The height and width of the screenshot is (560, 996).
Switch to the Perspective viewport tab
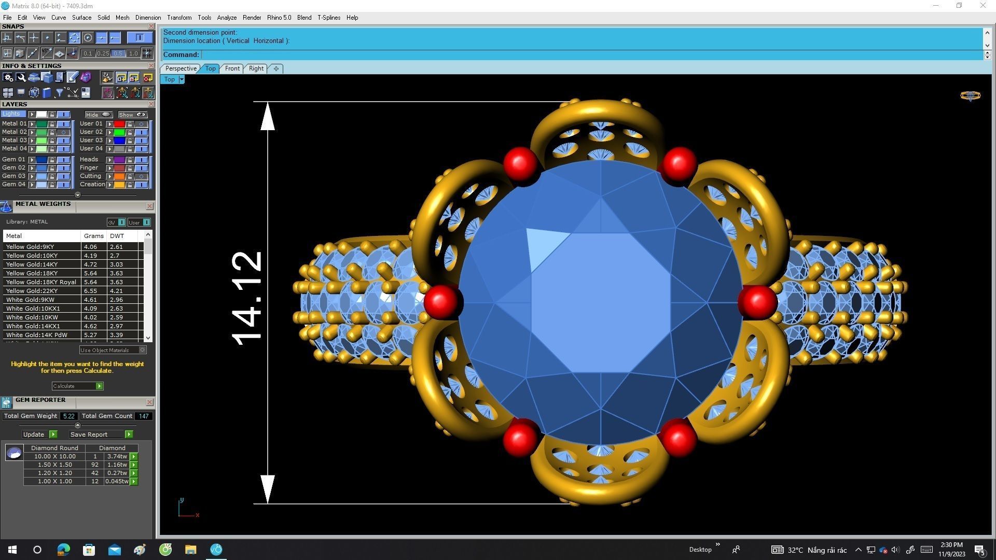181,68
